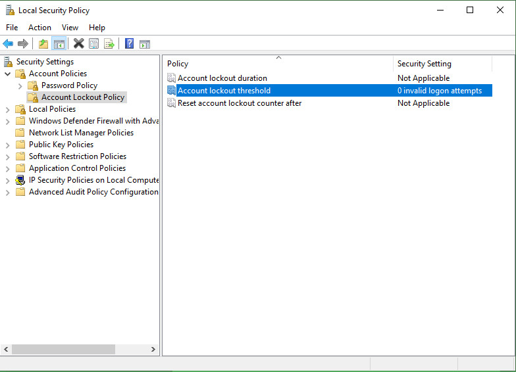The height and width of the screenshot is (372, 516).
Task: Toggle the Show/Hide Action Pane icon
Action: (x=145, y=44)
